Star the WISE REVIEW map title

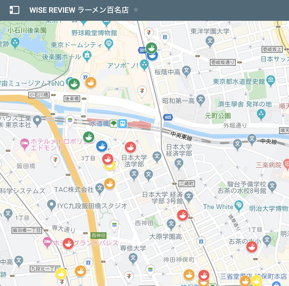point(136,9)
